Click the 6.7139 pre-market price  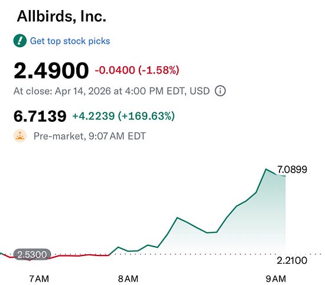point(40,116)
